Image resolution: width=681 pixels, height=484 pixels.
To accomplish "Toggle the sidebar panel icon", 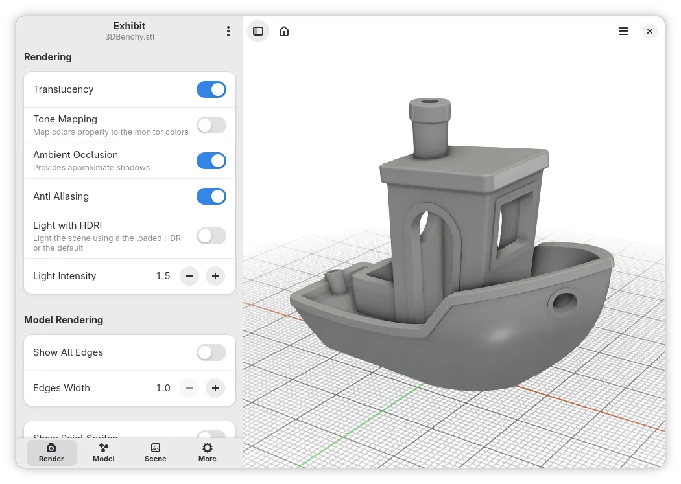I will (x=258, y=31).
